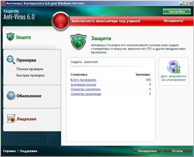Screen dimensions: 194x157
Task: Click the Значение: column header
Action: click(143, 75)
